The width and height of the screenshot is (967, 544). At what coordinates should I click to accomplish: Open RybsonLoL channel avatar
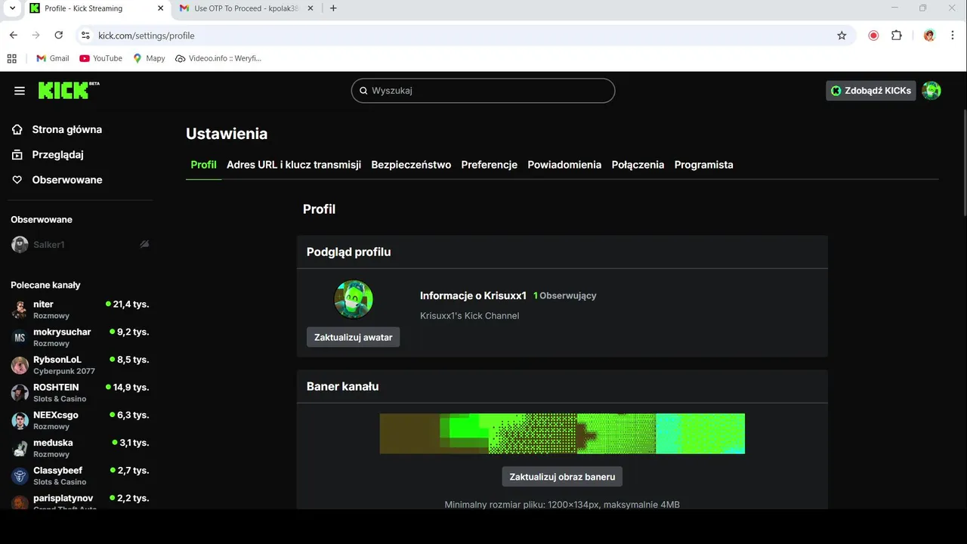tap(20, 365)
